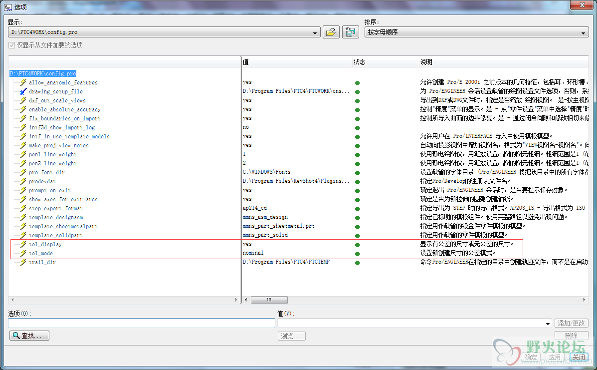Click the 应用 apply button
The height and width of the screenshot is (370, 597).
click(555, 357)
